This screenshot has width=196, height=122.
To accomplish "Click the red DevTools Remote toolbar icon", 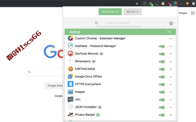I will click(x=169, y=4).
